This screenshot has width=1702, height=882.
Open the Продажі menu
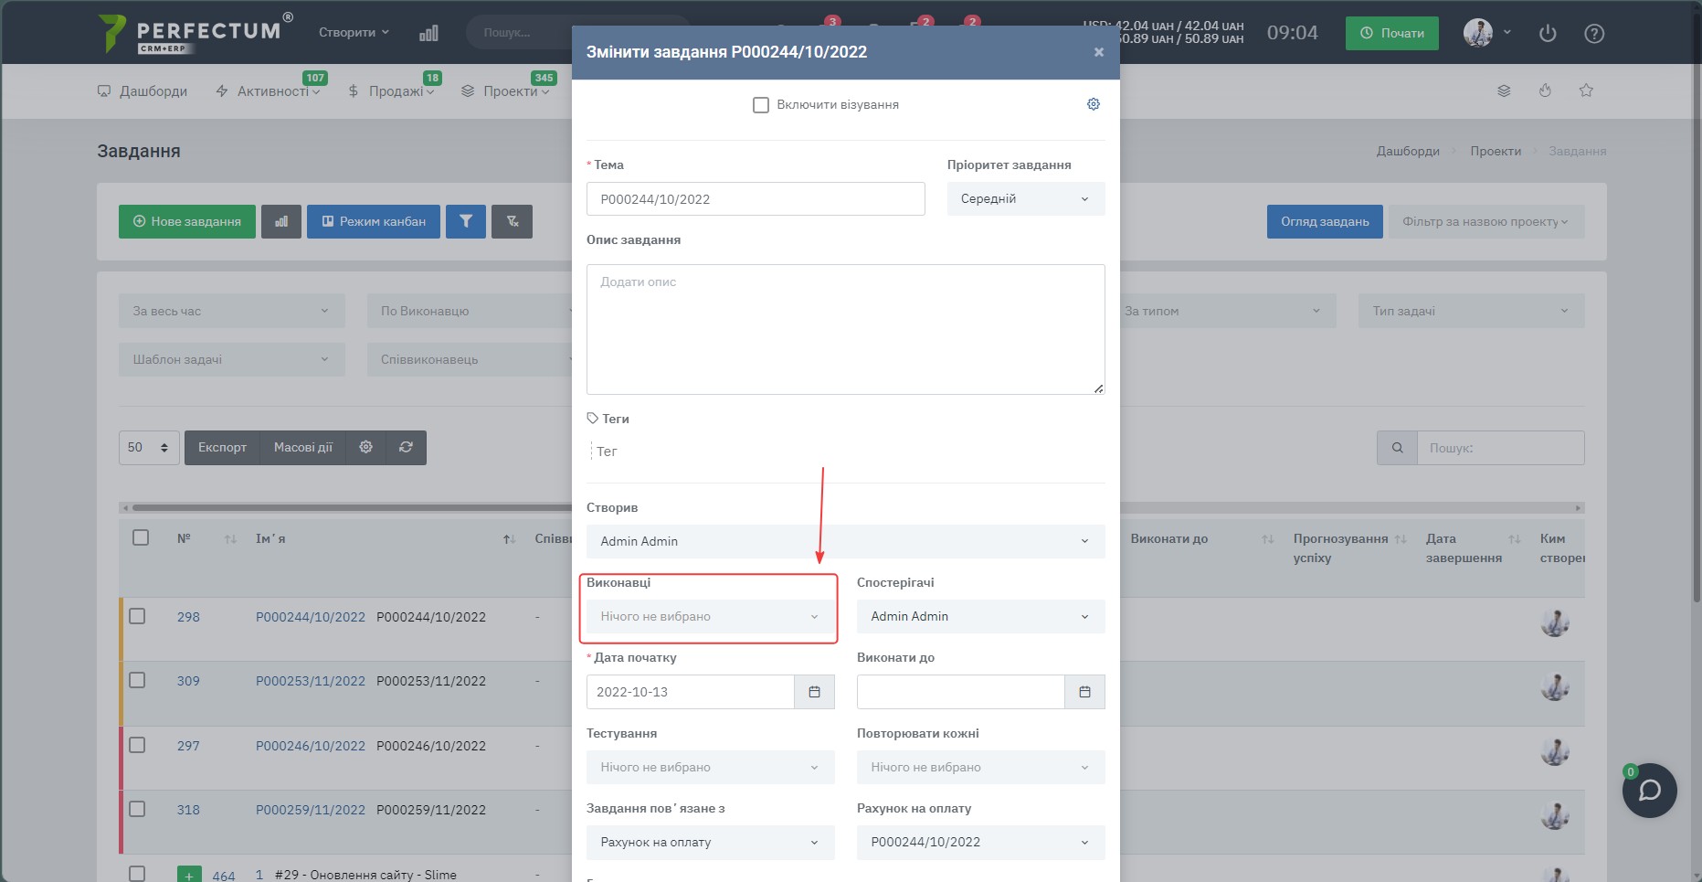point(391,91)
